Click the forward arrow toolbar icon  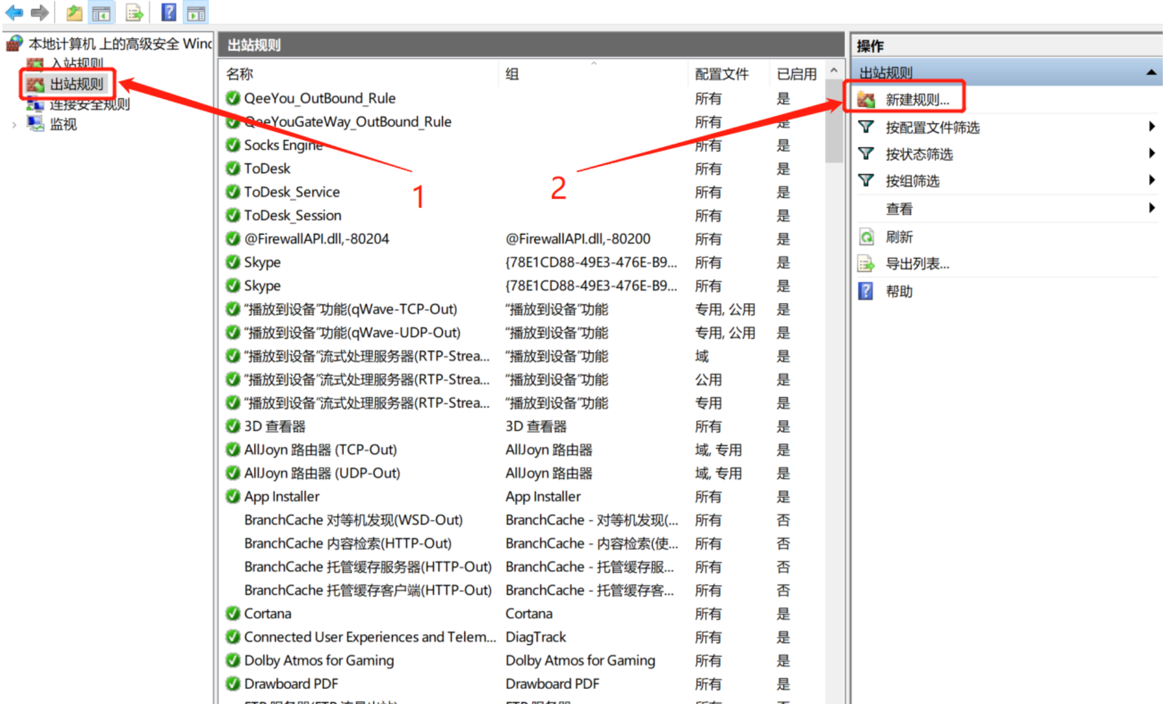point(40,12)
